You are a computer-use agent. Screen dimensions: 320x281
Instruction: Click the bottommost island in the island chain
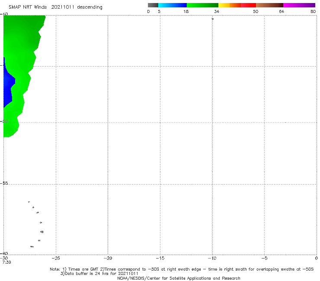(32, 247)
